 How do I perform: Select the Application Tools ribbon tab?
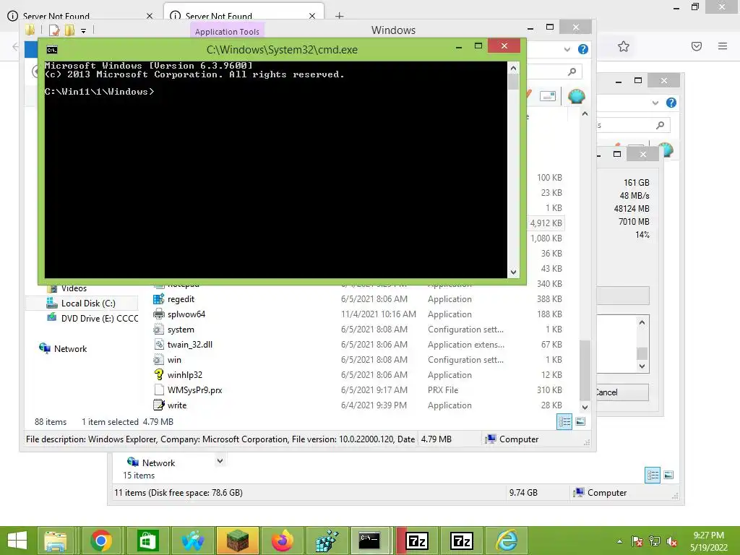pyautogui.click(x=227, y=32)
